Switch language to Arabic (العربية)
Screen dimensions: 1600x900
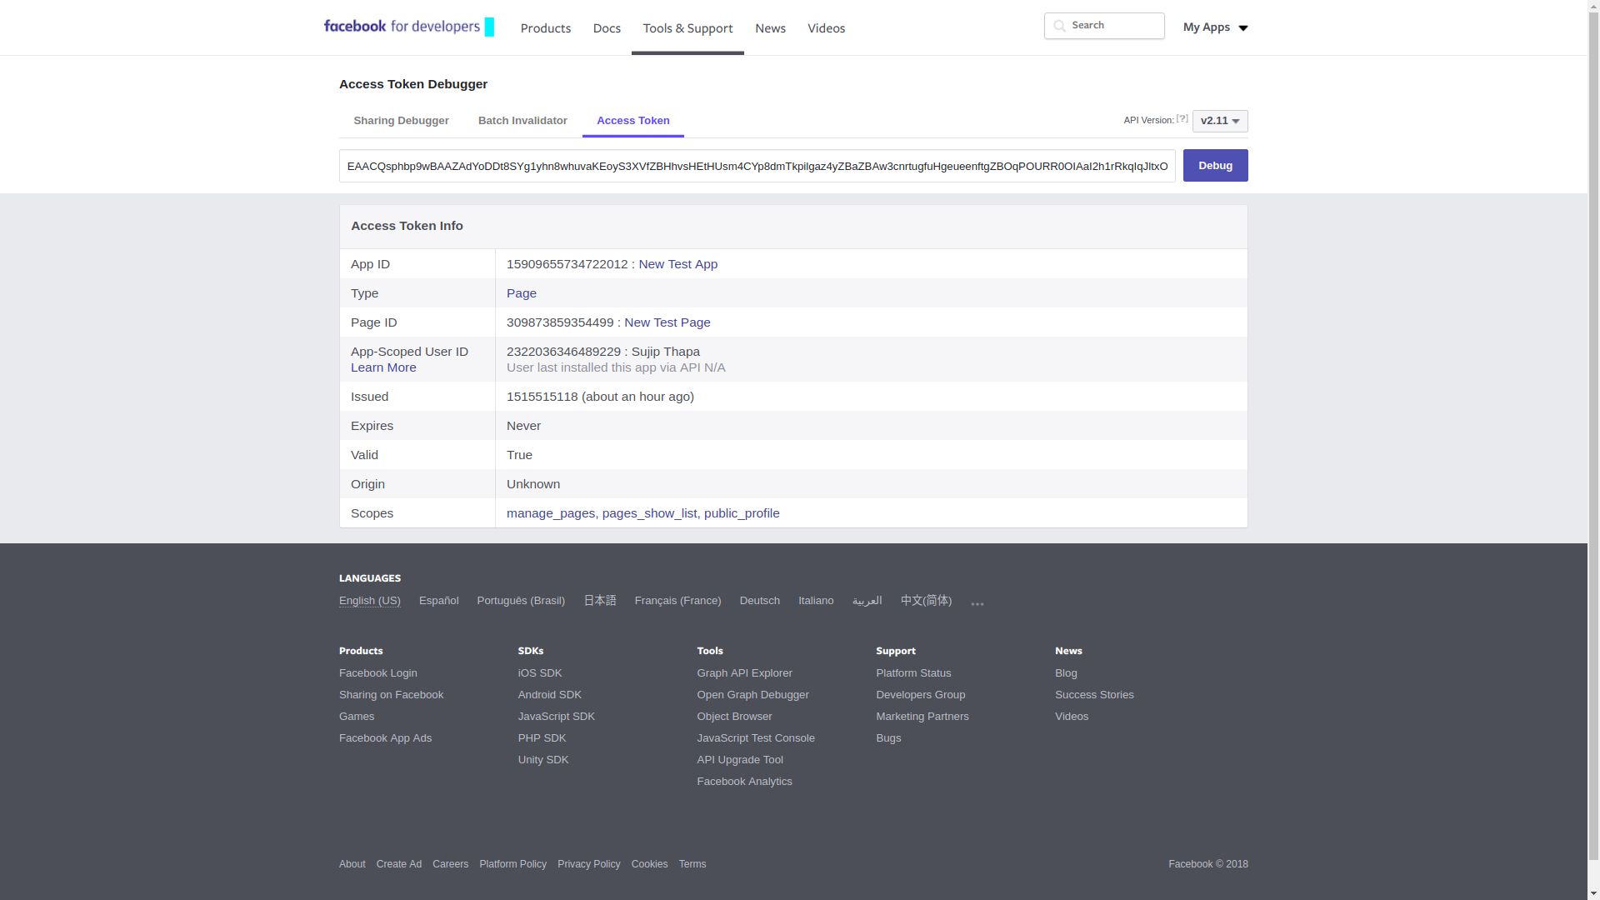[x=867, y=601]
